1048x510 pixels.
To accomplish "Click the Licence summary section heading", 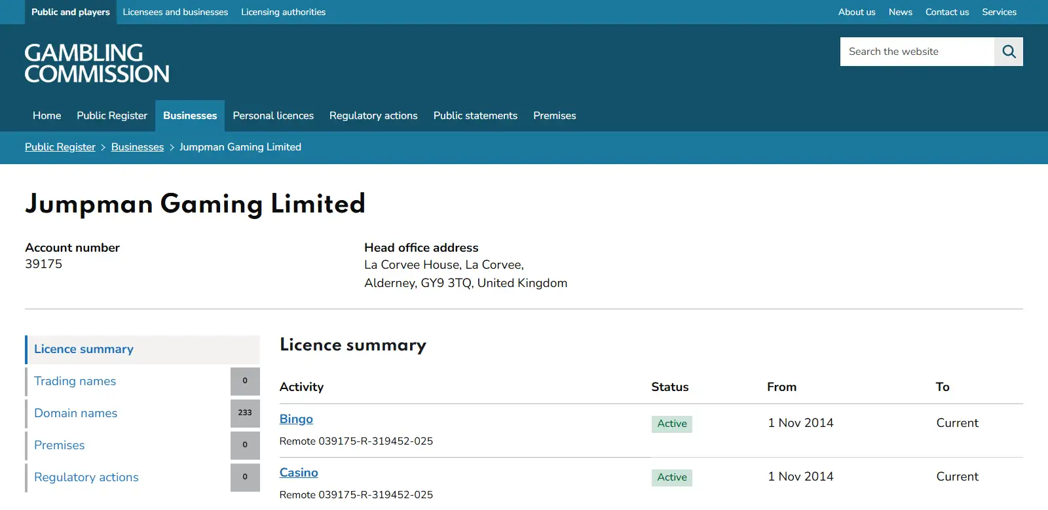I will 353,345.
